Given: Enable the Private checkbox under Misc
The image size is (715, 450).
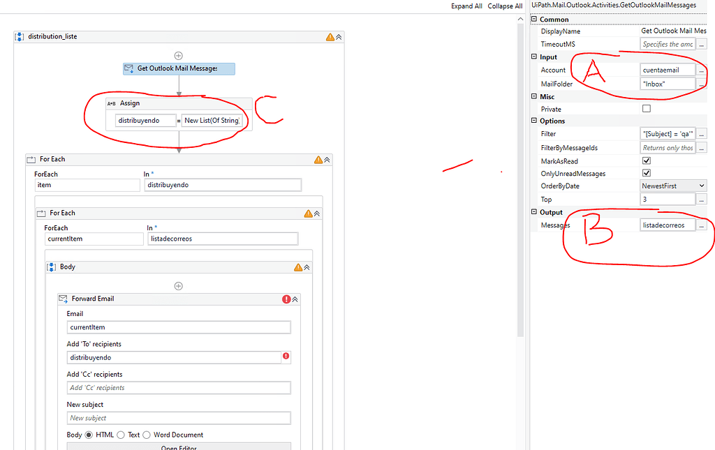Looking at the screenshot, I should pyautogui.click(x=646, y=108).
